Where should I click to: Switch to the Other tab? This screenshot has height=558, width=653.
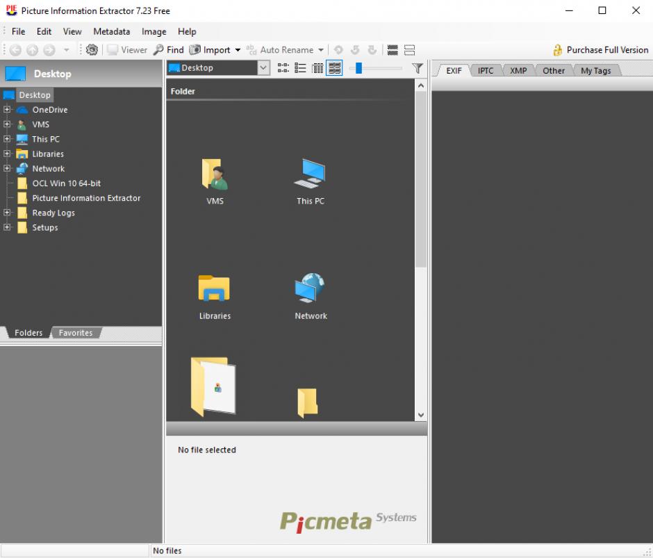point(554,71)
